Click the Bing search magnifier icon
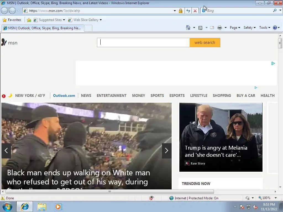 275,10
